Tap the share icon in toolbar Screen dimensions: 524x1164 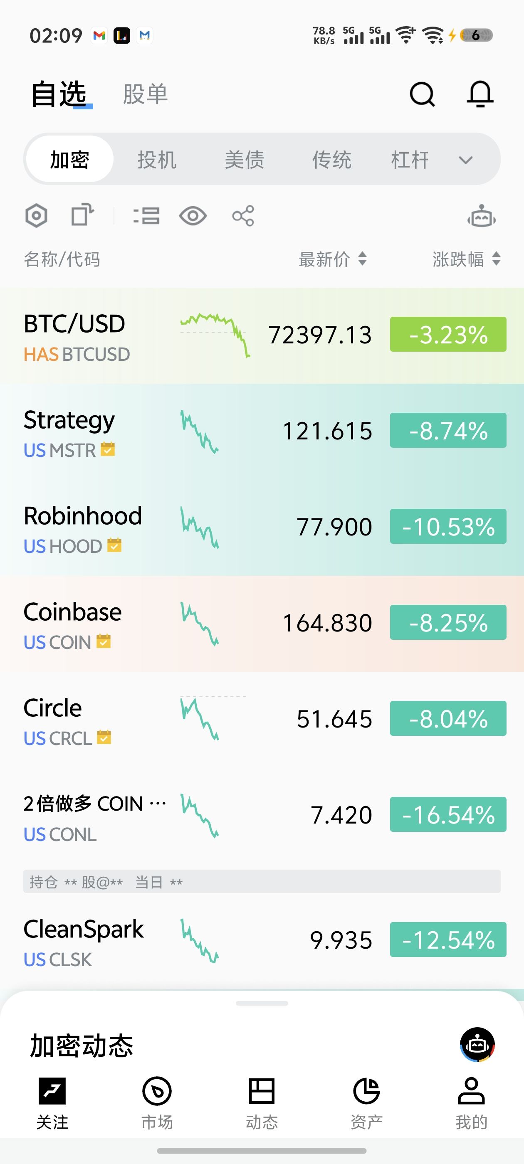(243, 215)
